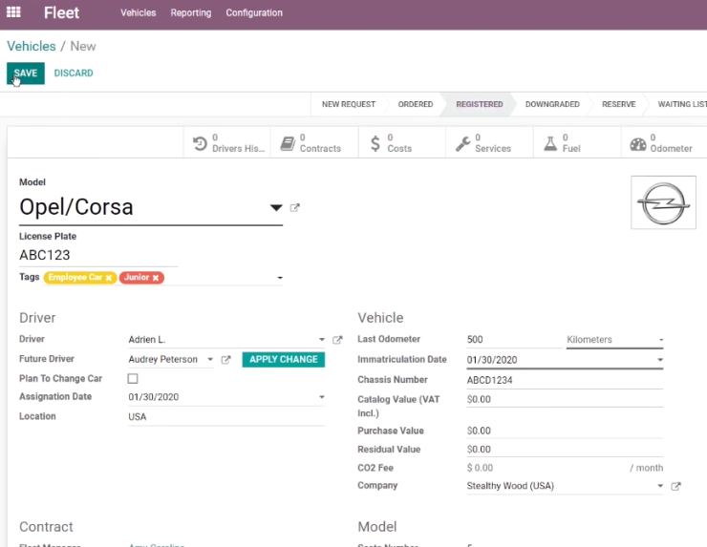The image size is (707, 547).
Task: Open Costs dollar icon
Action: (375, 144)
